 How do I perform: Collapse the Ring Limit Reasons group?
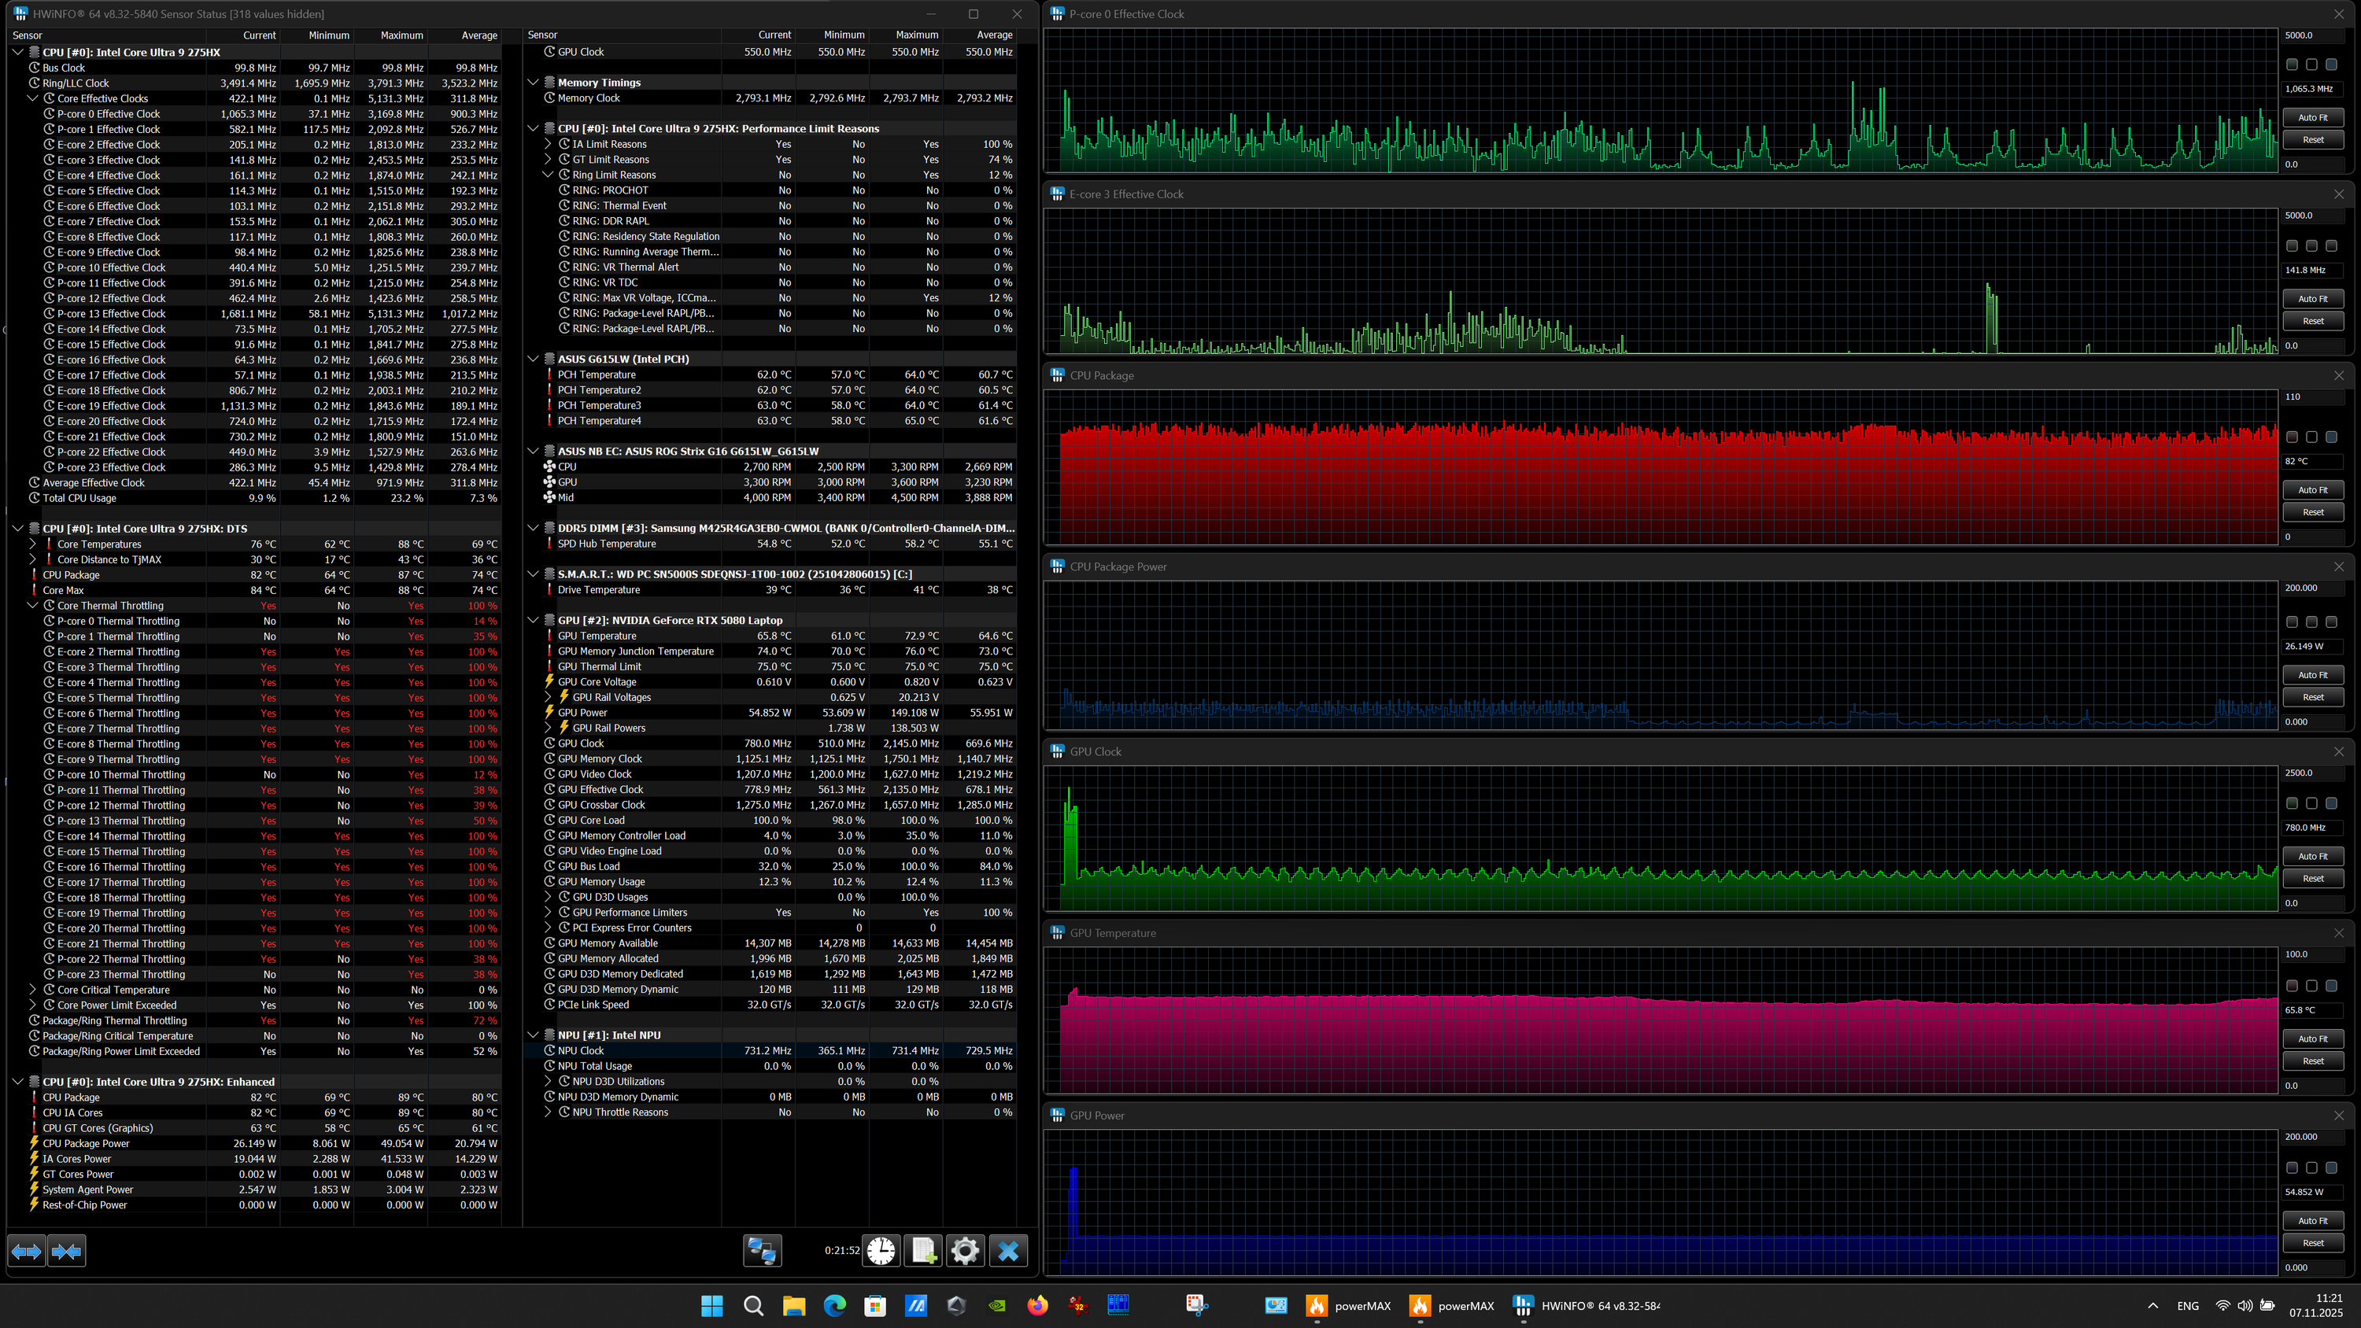click(x=548, y=175)
